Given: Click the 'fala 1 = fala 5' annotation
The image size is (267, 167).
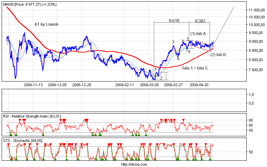Looking at the screenshot, I should pyautogui.click(x=195, y=68).
